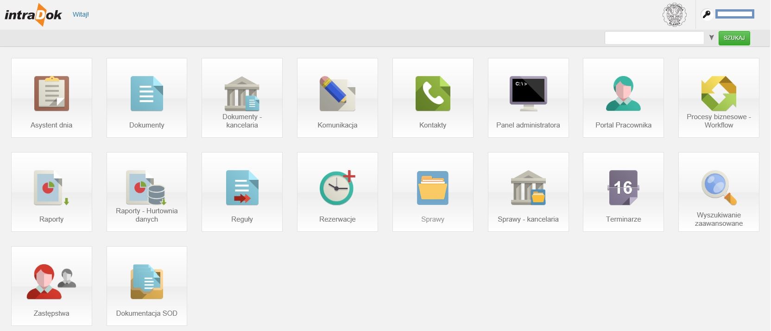Click the key icon beside username
The image size is (771, 331).
pos(706,14)
